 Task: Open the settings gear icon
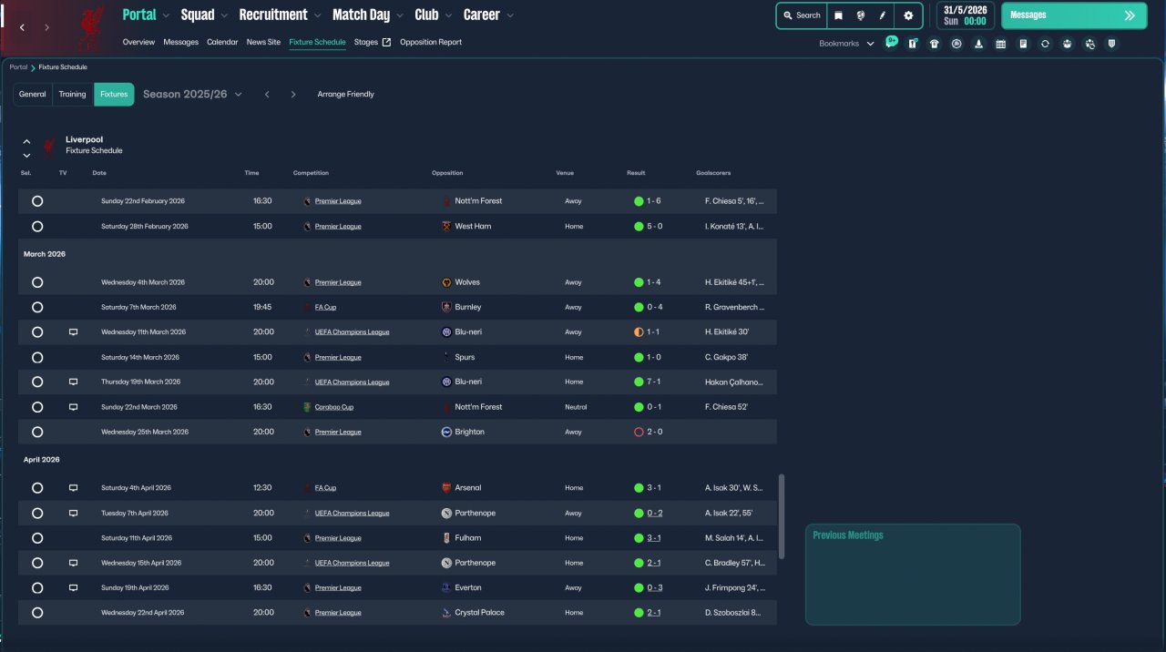coord(908,15)
